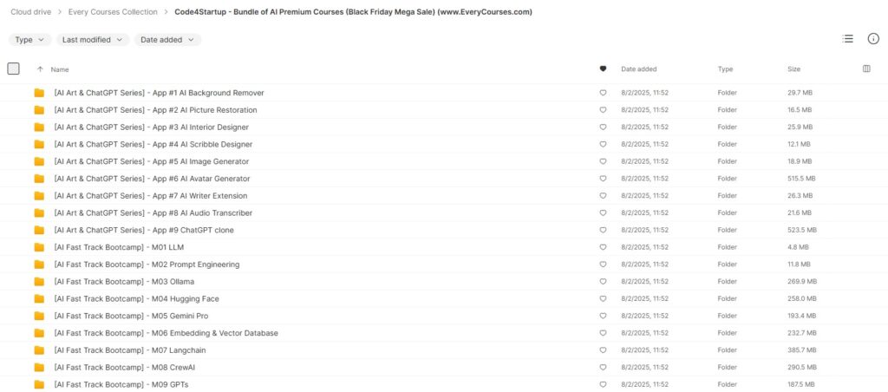Click the favourite heart column header icon

coord(603,69)
